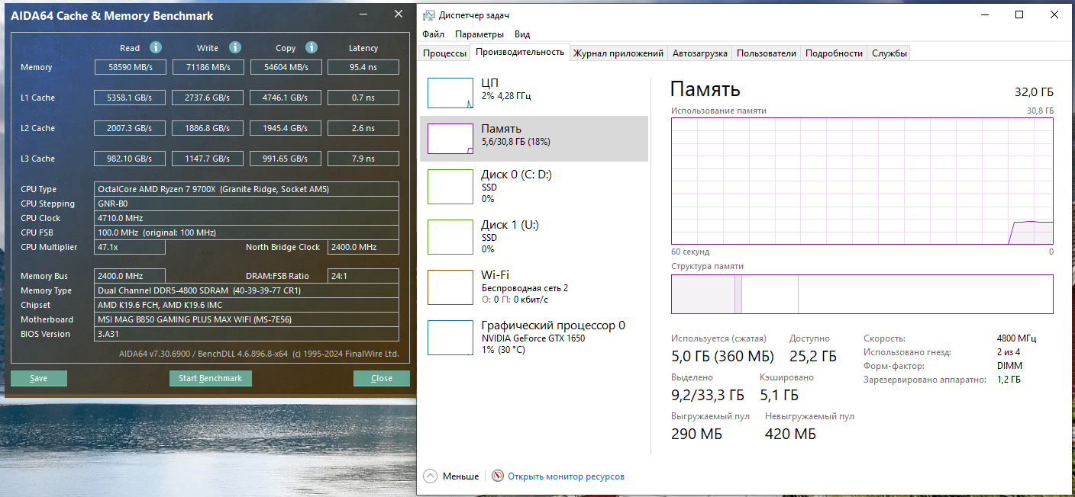Open the Параметры menu
The width and height of the screenshot is (1075, 497).
click(x=479, y=34)
